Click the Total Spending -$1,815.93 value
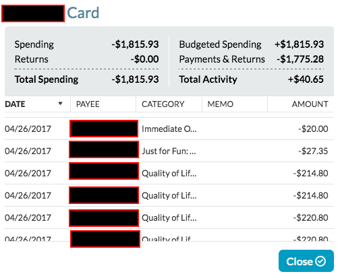Viewport: 340px width, 278px height. tap(135, 79)
